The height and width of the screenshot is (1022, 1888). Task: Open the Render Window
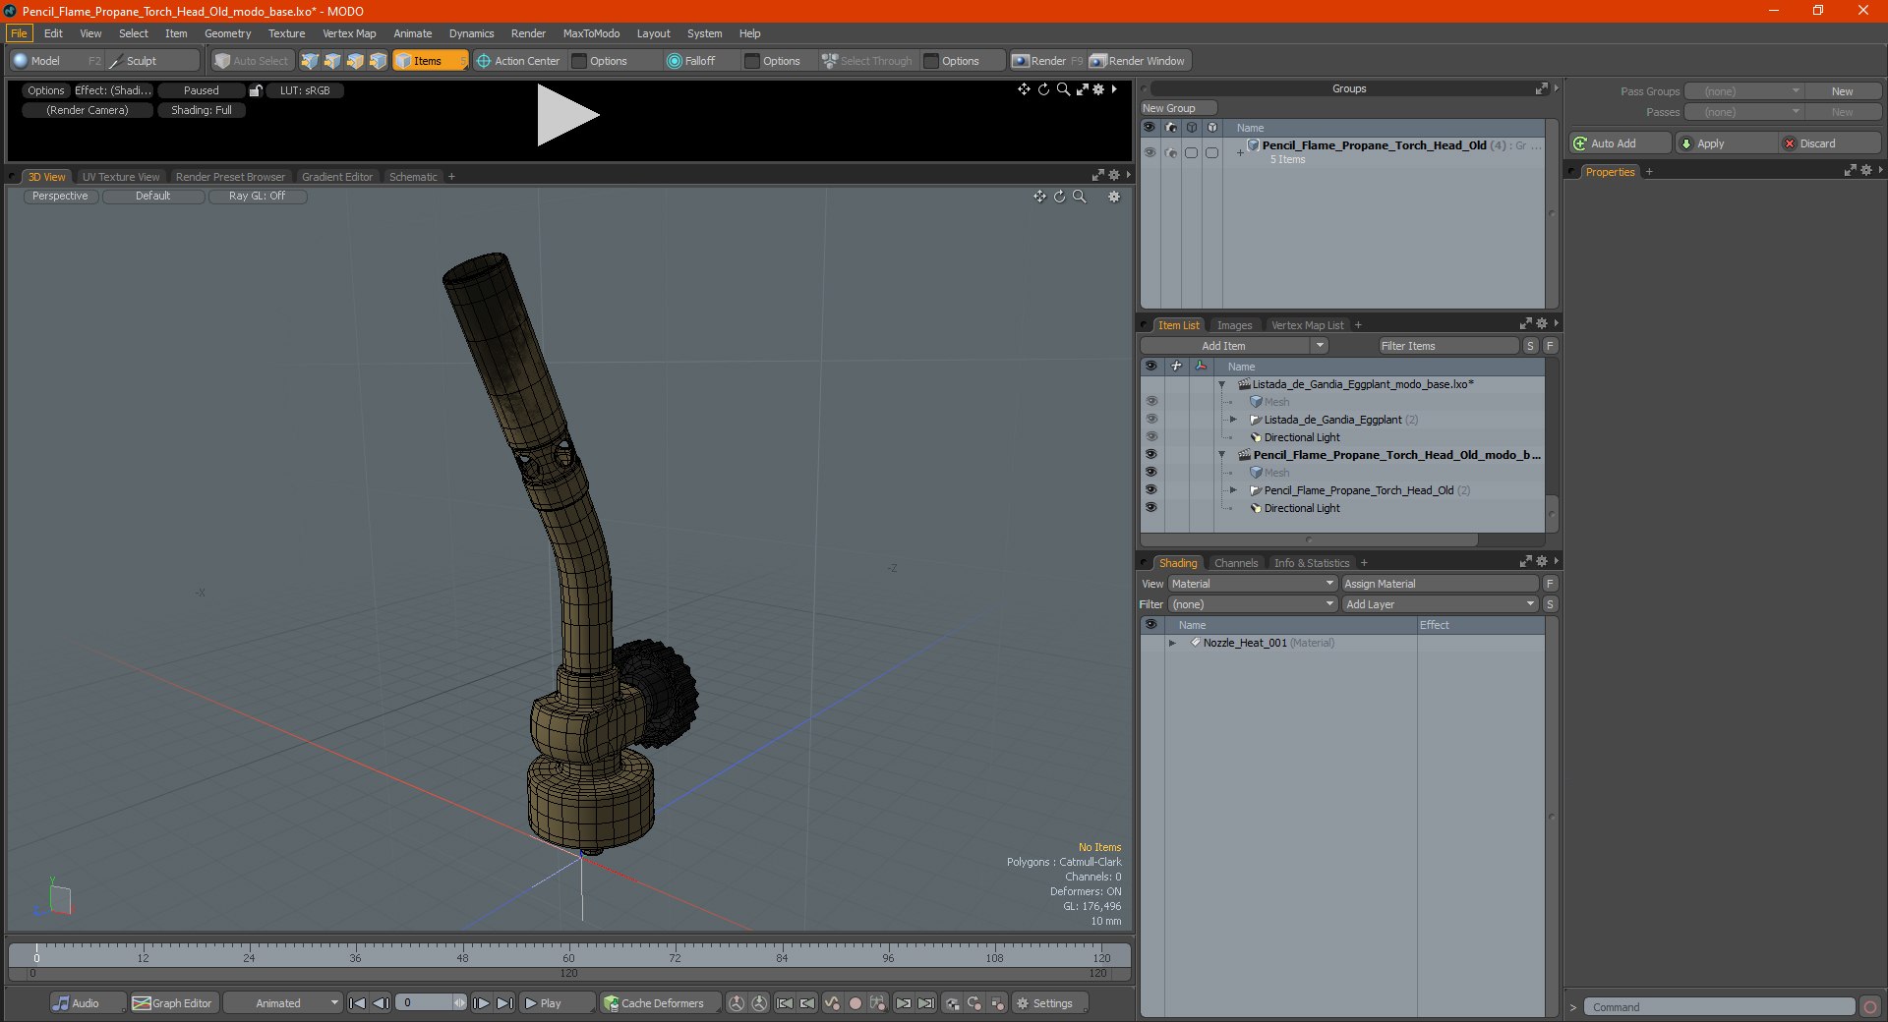point(1139,61)
